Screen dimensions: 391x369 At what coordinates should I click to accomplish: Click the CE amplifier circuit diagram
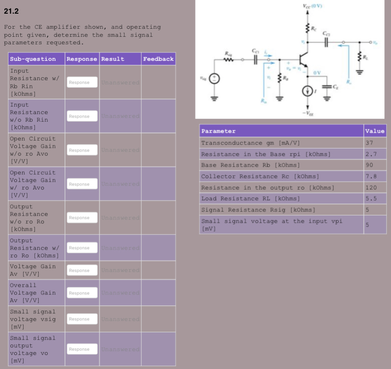290,59
